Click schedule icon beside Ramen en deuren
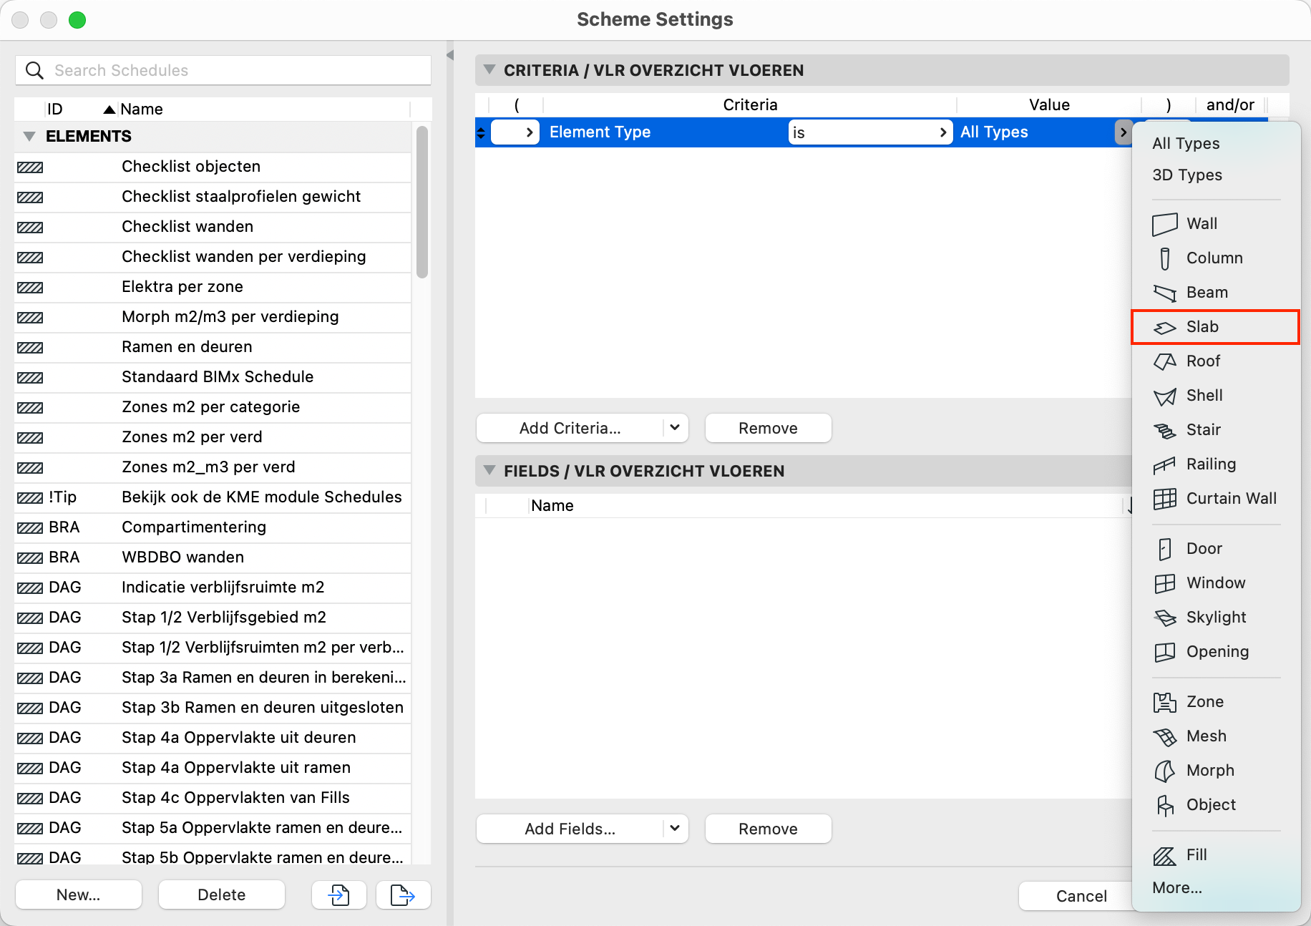Screen dimensions: 1311x926 point(30,348)
